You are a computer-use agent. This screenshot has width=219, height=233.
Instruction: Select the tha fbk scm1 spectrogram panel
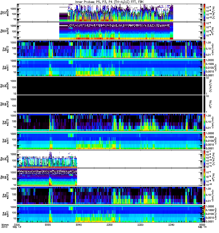point(110,68)
